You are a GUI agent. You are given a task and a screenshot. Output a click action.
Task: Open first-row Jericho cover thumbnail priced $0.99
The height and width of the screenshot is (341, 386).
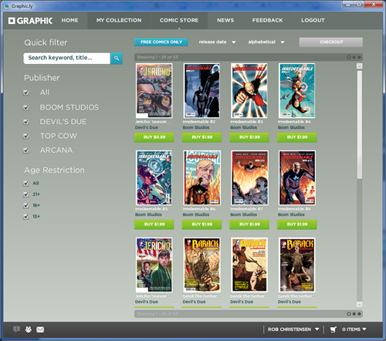tap(154, 90)
